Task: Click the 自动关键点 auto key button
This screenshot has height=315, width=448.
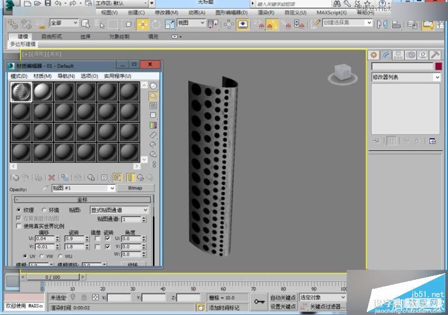Action: tap(283, 298)
